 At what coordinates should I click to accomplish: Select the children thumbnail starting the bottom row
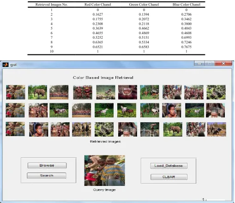coord(15,129)
